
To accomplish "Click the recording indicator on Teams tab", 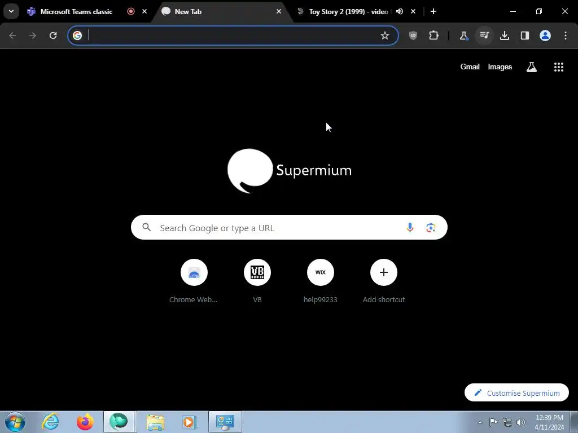I will click(130, 11).
